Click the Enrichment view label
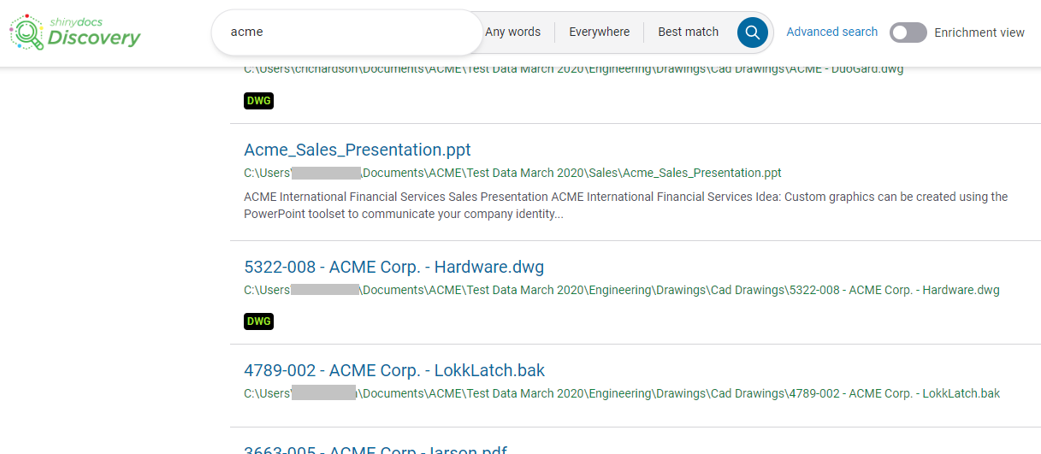This screenshot has height=454, width=1041. 979,32
